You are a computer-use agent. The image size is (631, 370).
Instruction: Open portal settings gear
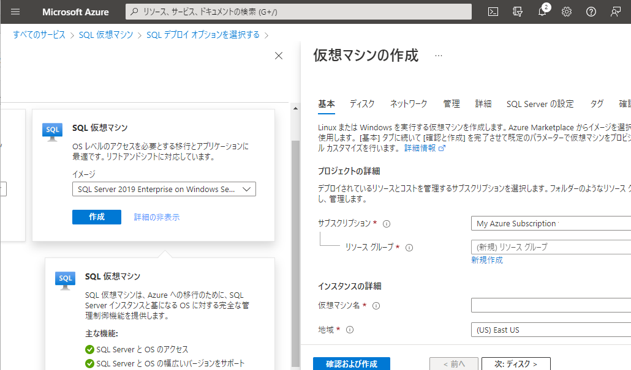pos(567,12)
